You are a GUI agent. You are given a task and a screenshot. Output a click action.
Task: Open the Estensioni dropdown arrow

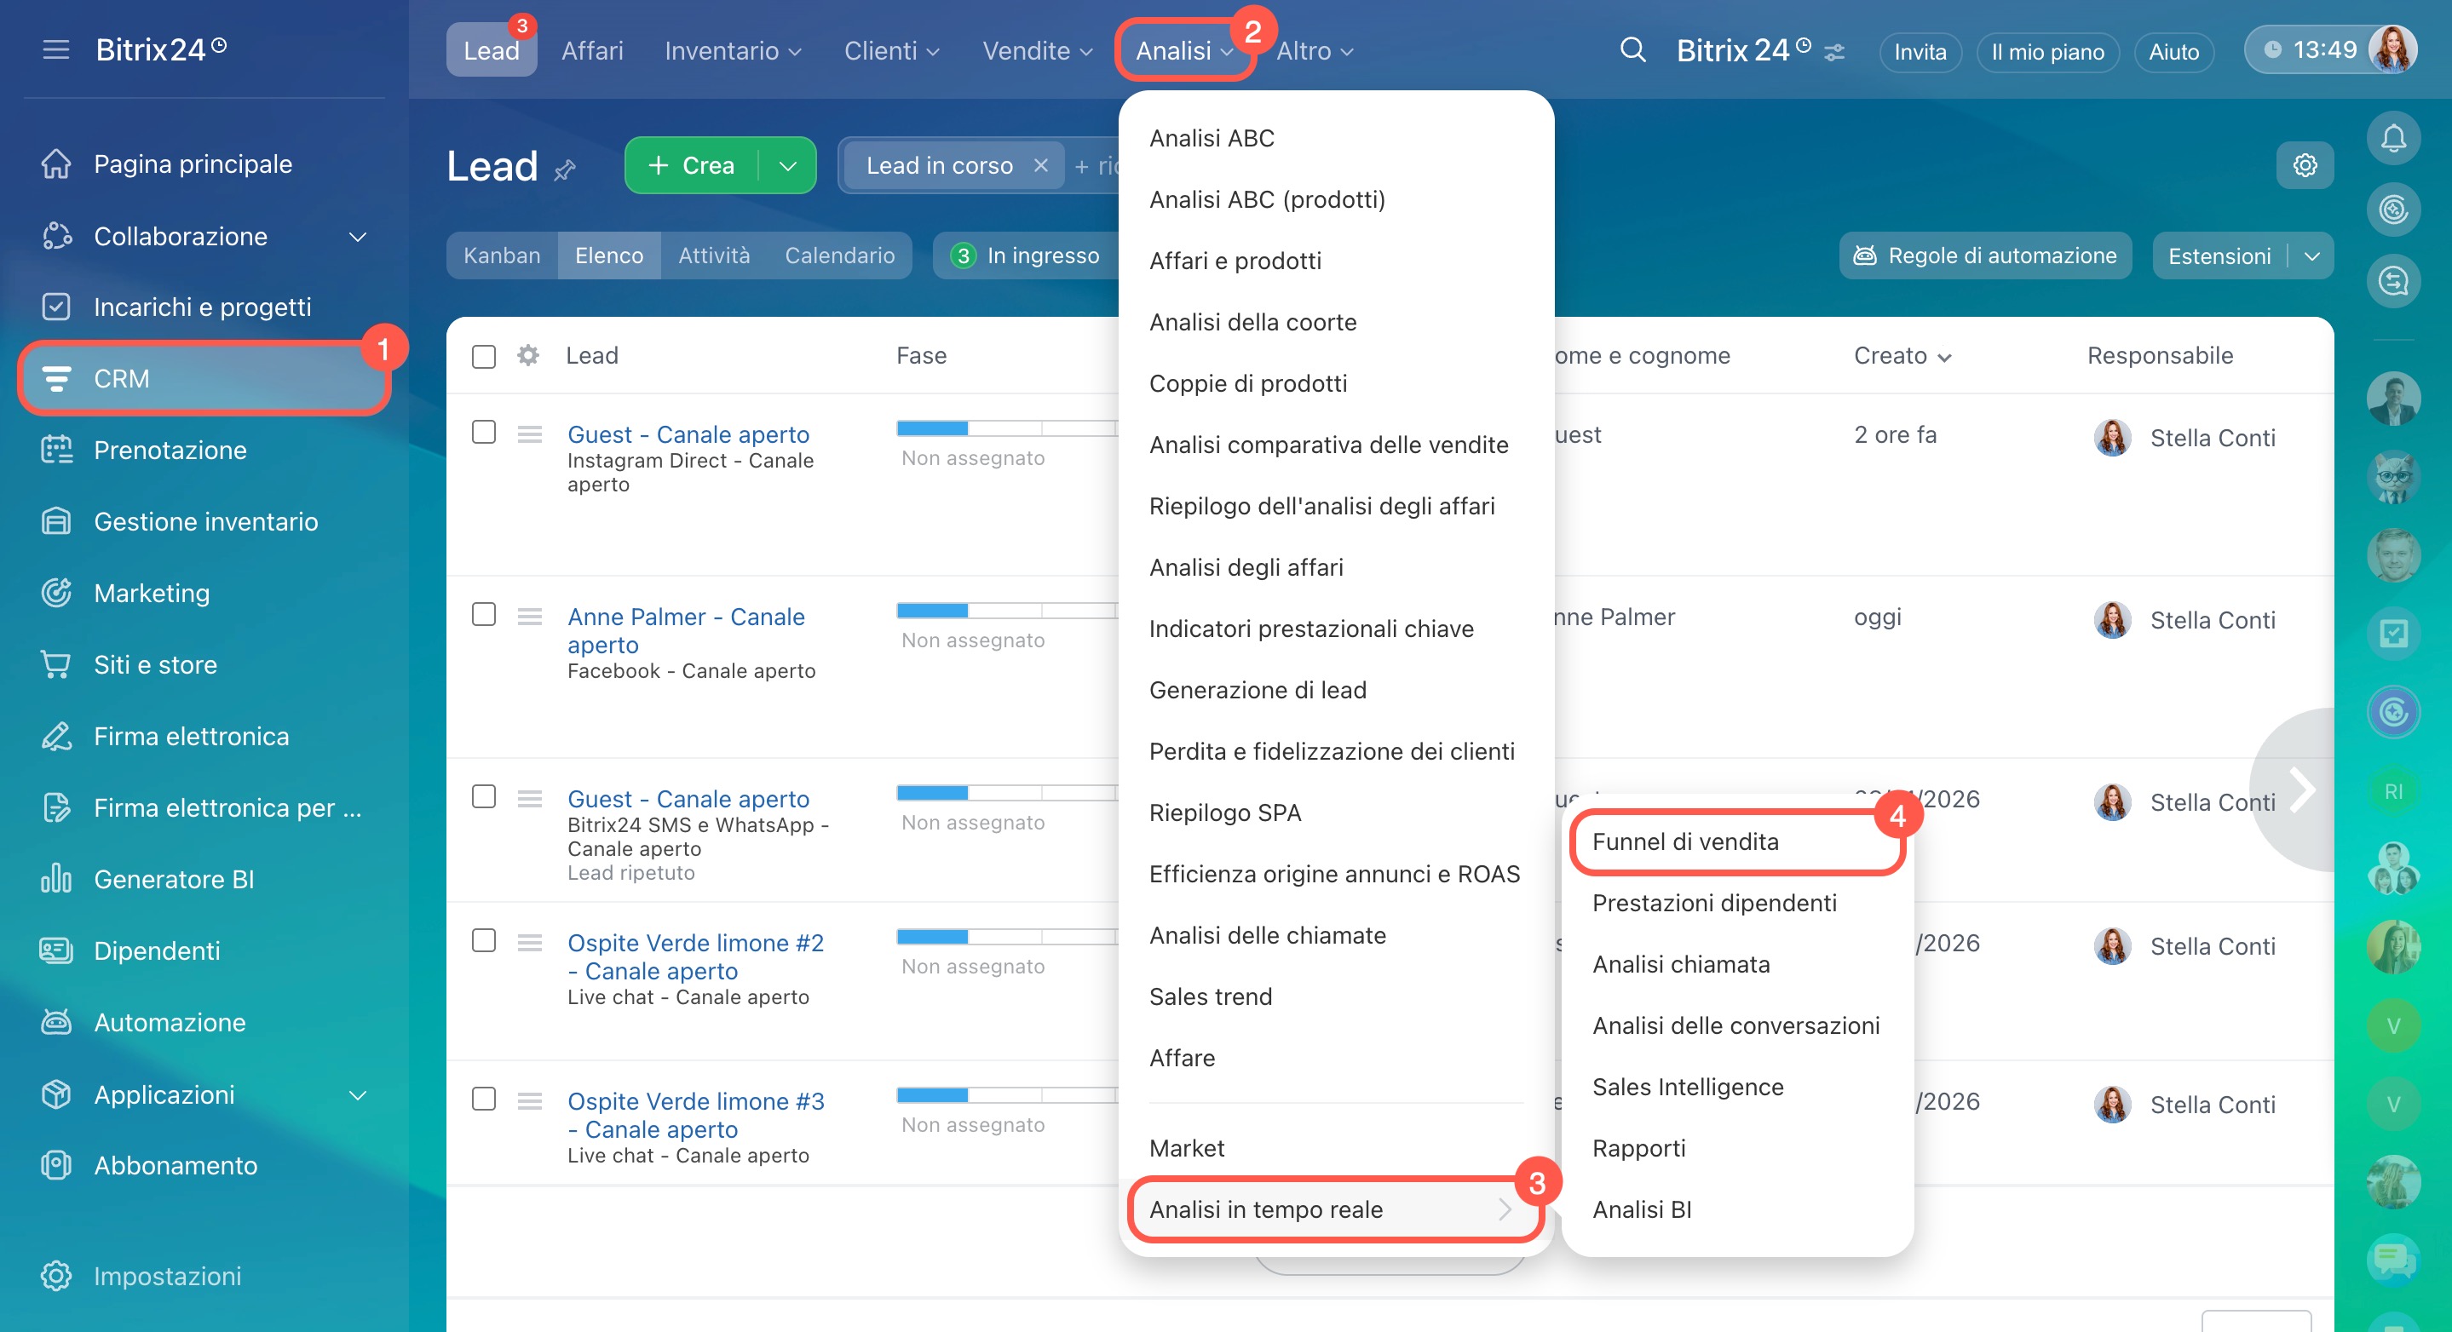[2312, 256]
